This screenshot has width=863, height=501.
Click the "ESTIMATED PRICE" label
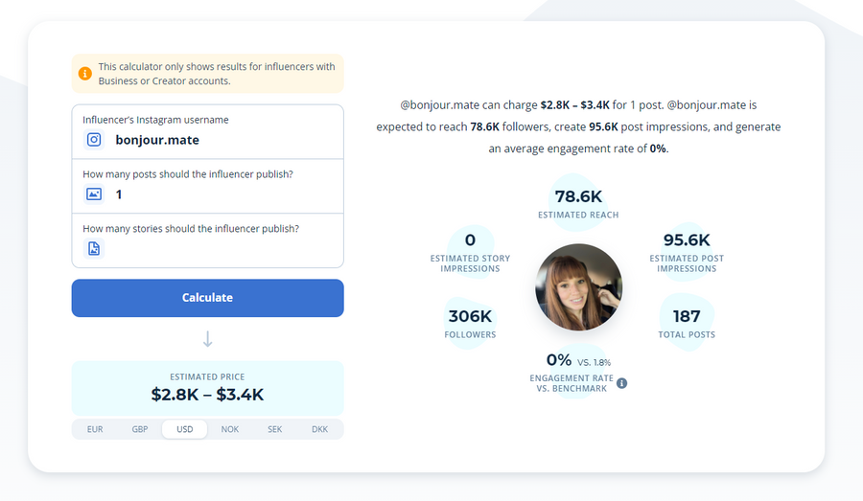click(x=207, y=376)
